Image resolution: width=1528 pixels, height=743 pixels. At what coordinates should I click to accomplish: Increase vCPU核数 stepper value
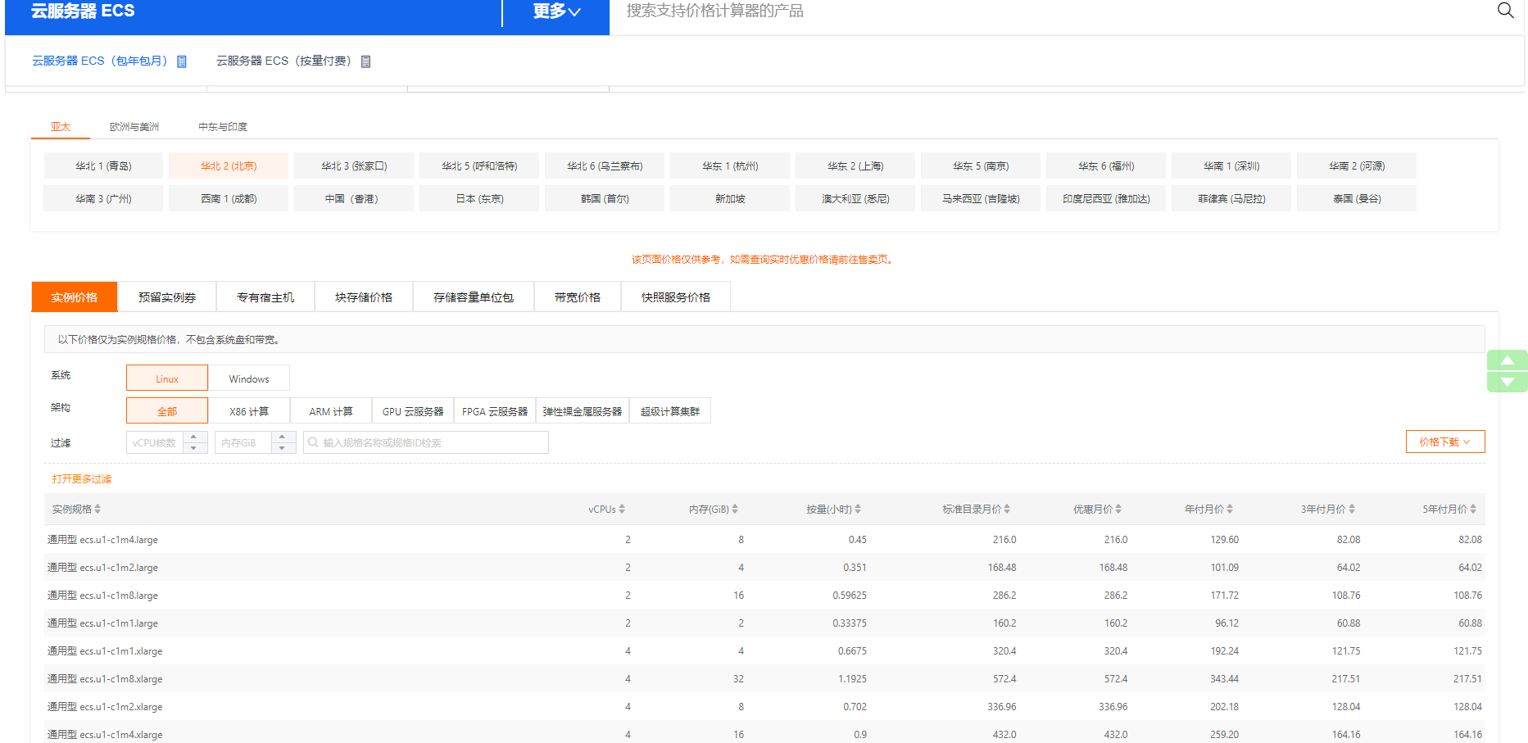click(x=194, y=437)
